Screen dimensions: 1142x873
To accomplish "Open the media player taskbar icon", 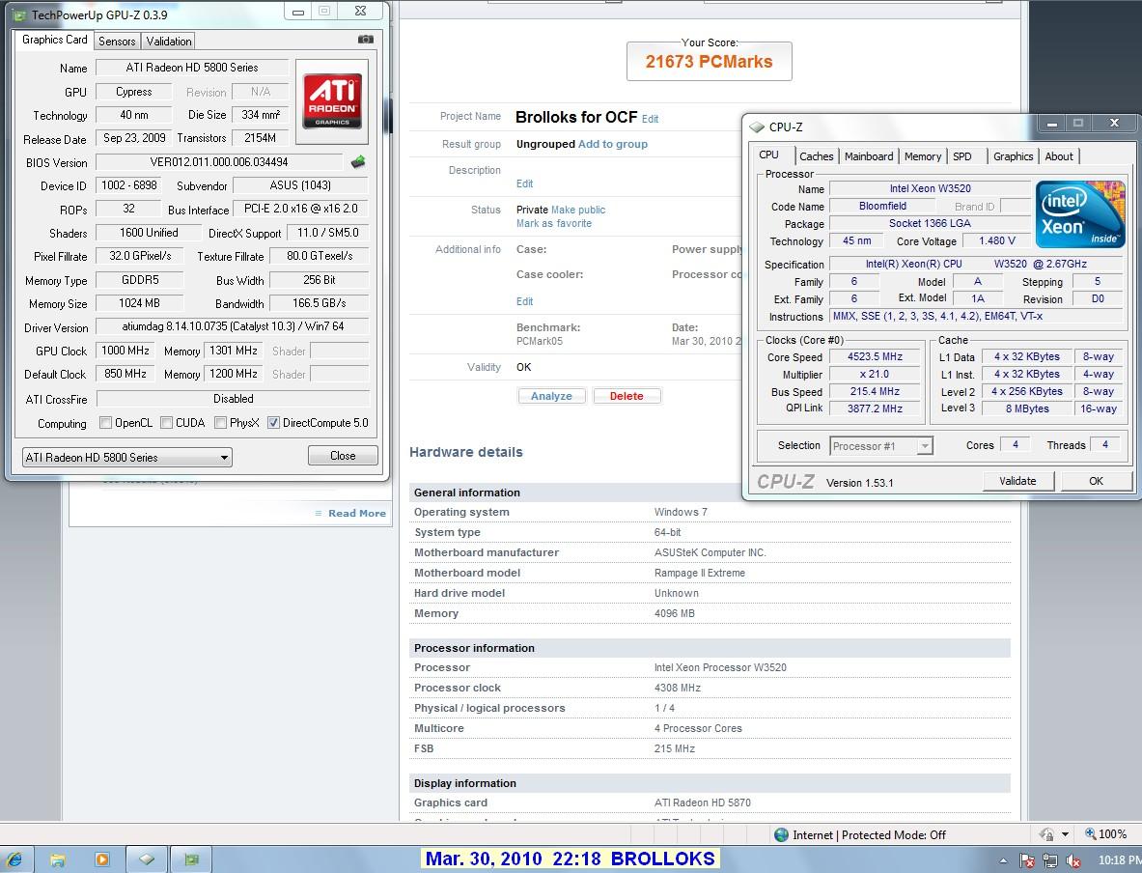I will point(102,859).
